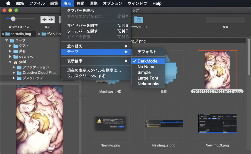Choose the Simple theme

click(x=148, y=72)
